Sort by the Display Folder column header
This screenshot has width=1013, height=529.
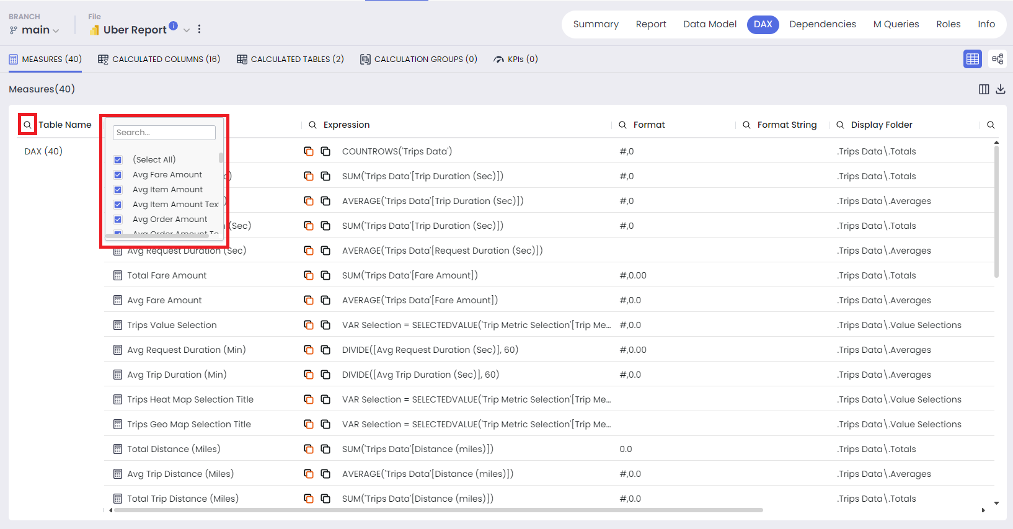[x=882, y=125]
